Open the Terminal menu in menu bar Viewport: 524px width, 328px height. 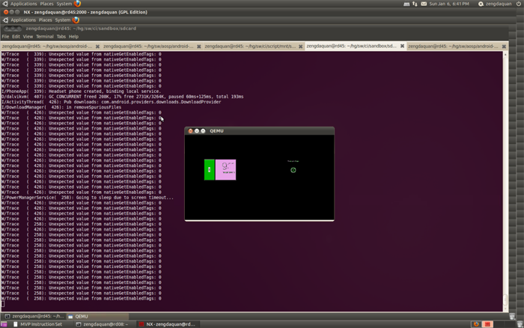45,37
